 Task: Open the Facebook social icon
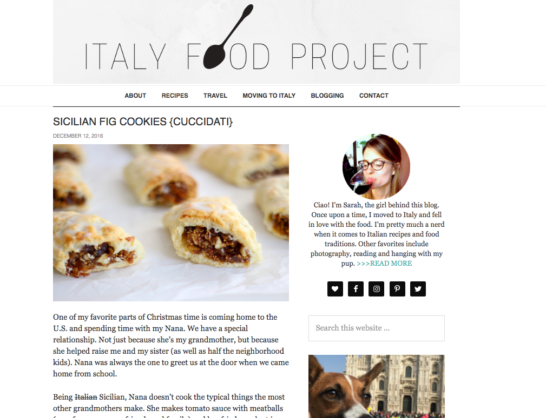(x=356, y=289)
